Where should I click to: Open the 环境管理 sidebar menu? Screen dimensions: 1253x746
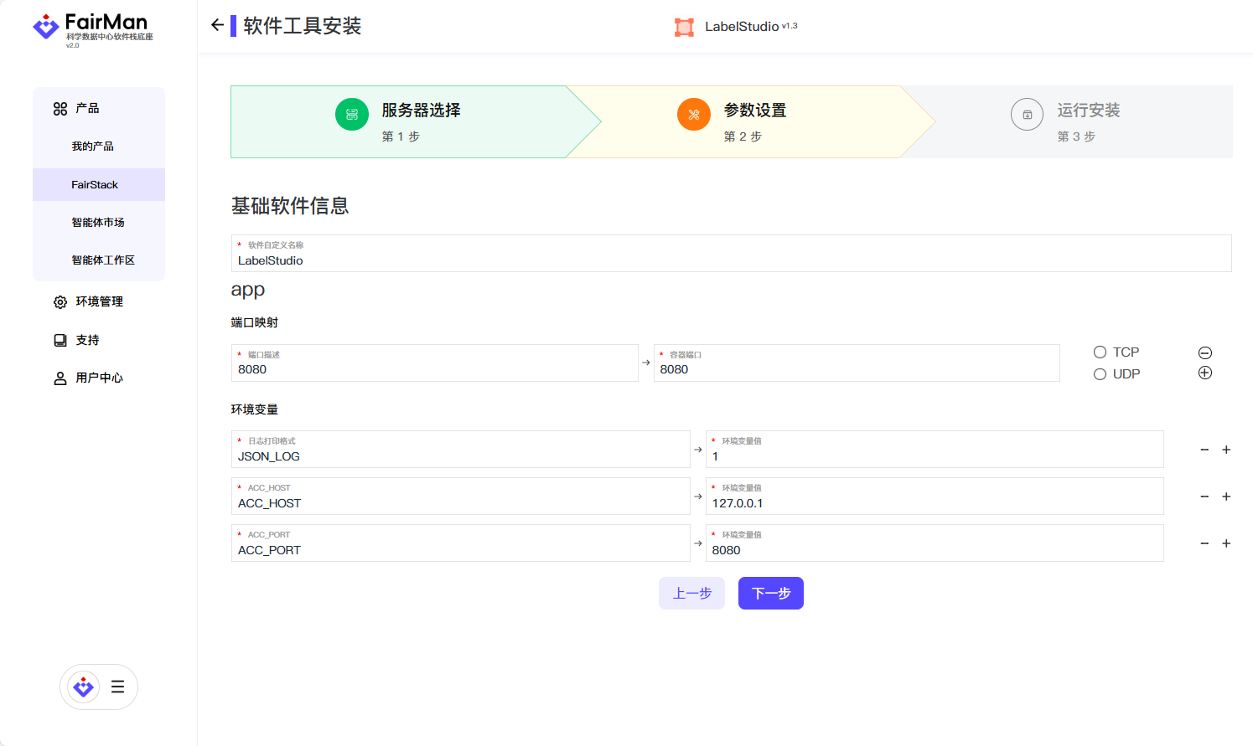coord(99,301)
